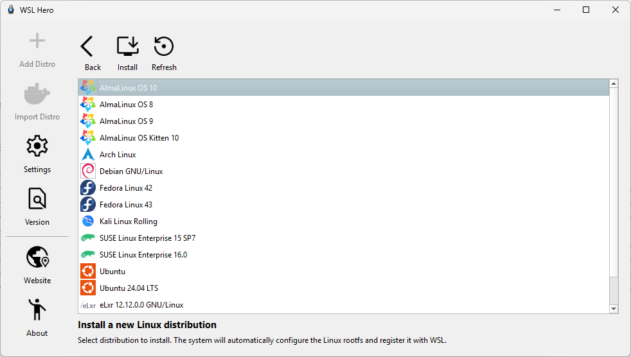Open the Version sidebar item
Viewport: 631px width, 357px height.
pos(37,199)
